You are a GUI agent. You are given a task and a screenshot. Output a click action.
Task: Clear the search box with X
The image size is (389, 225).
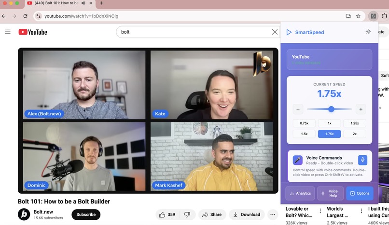click(275, 32)
